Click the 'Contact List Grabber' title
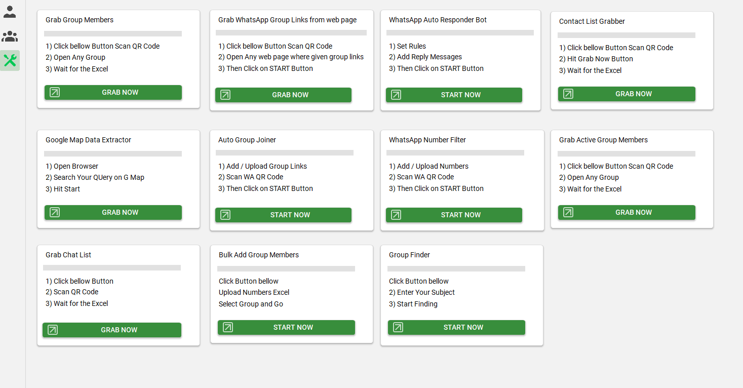The height and width of the screenshot is (388, 743). point(592,21)
